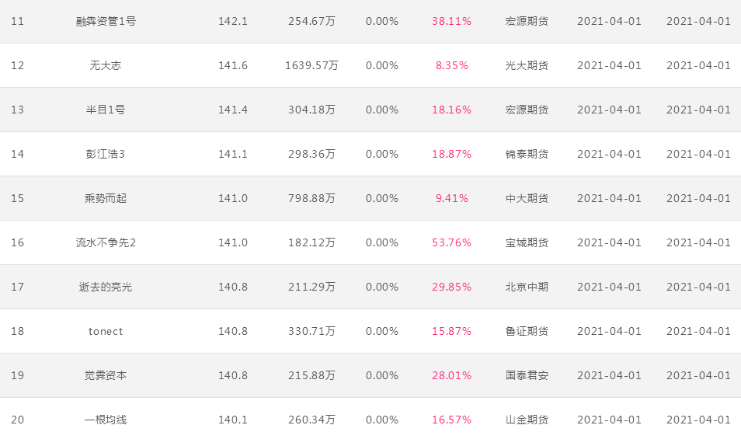Click the score 142.1 in row 11
This screenshot has height=439, width=741.
(x=233, y=21)
